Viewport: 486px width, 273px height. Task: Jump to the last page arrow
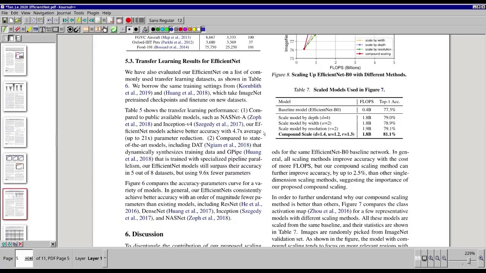tap(91, 20)
